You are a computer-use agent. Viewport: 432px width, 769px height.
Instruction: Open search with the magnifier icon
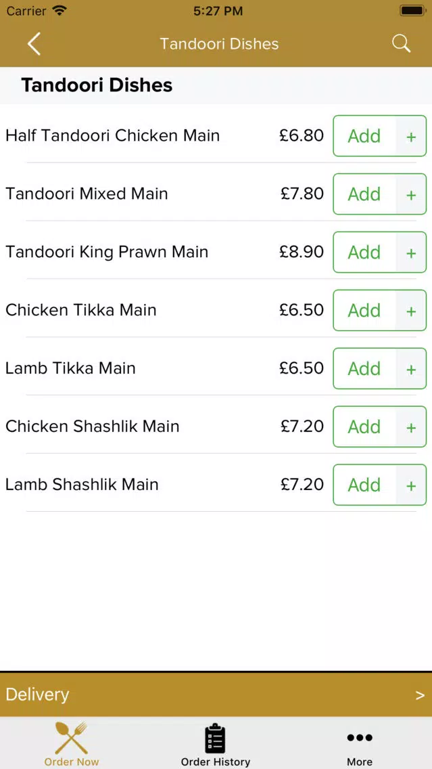pos(401,43)
